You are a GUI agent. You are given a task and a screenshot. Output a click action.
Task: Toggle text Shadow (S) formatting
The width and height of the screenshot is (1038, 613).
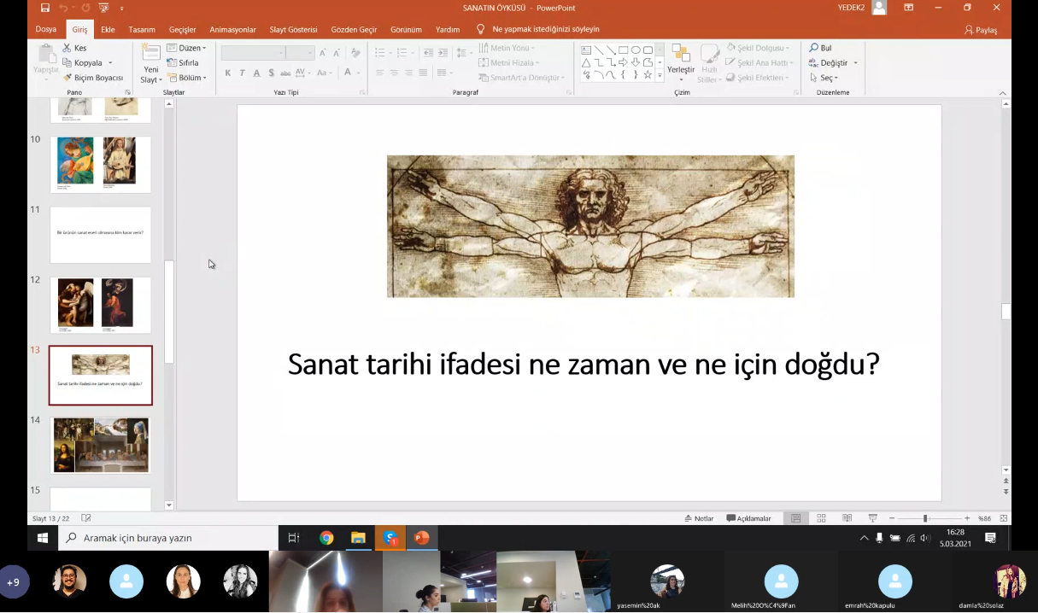tap(271, 73)
